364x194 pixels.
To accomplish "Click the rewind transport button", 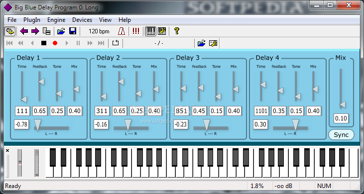I will pyautogui.click(x=20, y=43).
